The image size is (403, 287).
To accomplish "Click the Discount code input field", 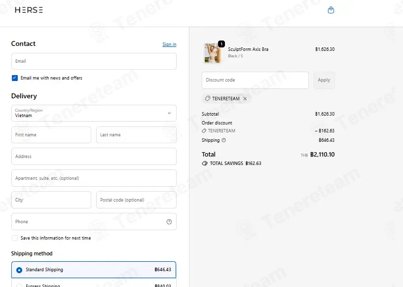I will pos(255,80).
